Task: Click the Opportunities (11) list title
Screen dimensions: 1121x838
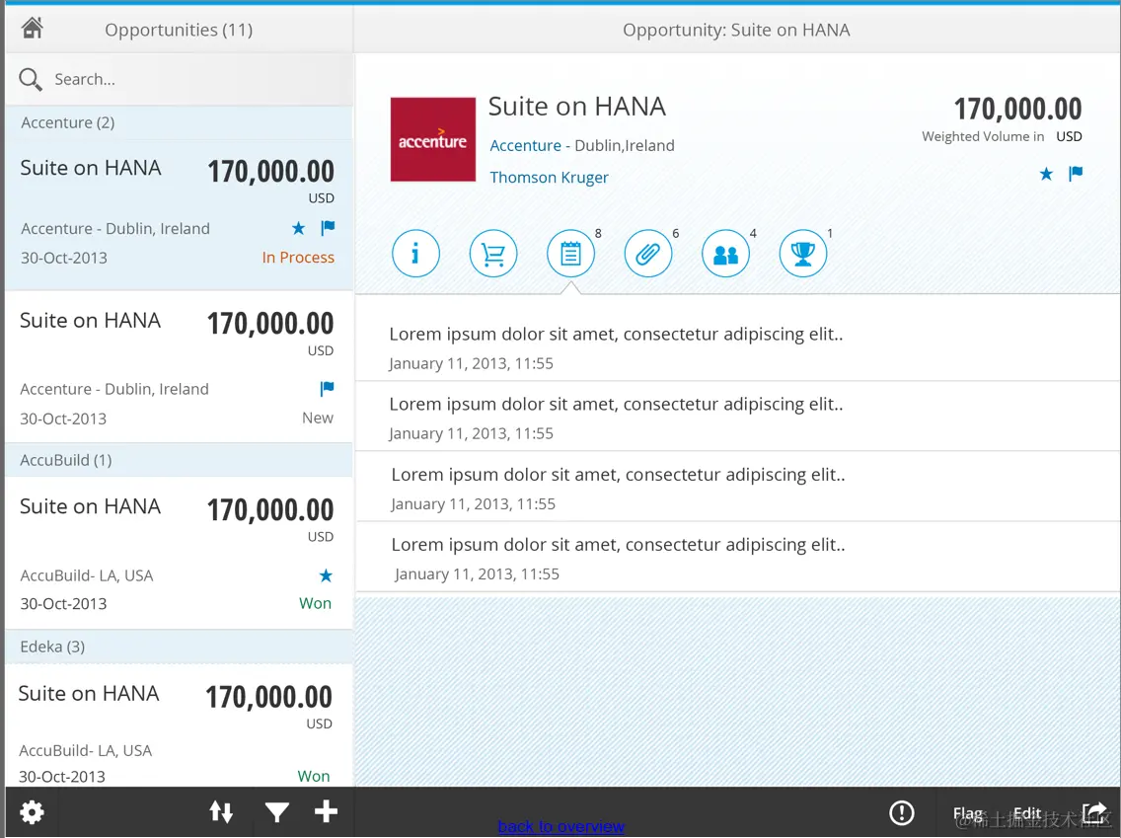Action: click(179, 30)
